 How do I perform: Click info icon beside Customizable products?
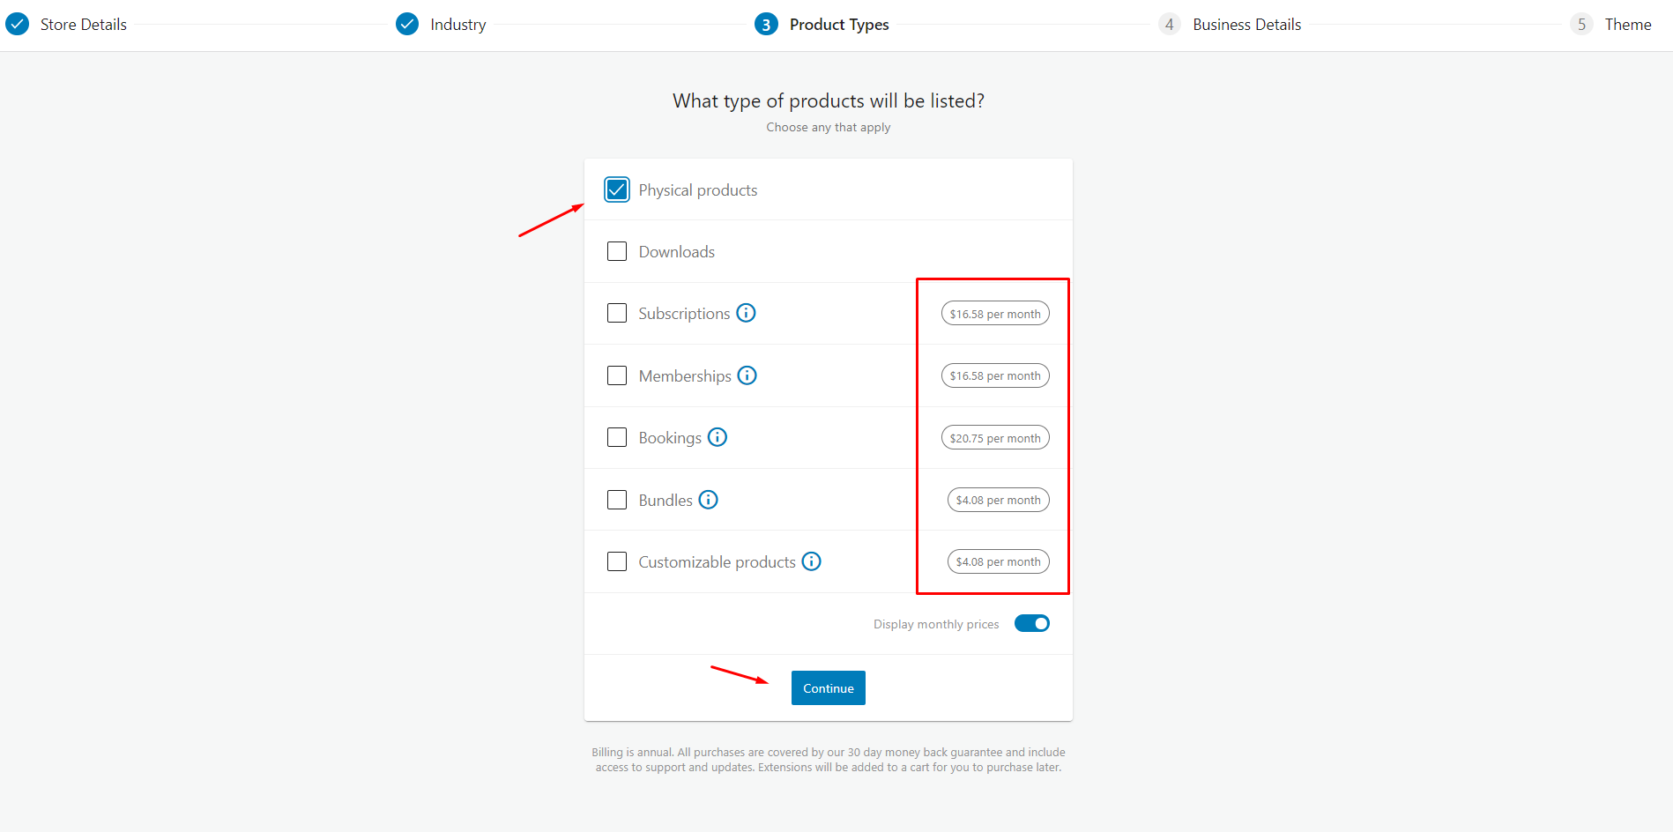pos(812,561)
